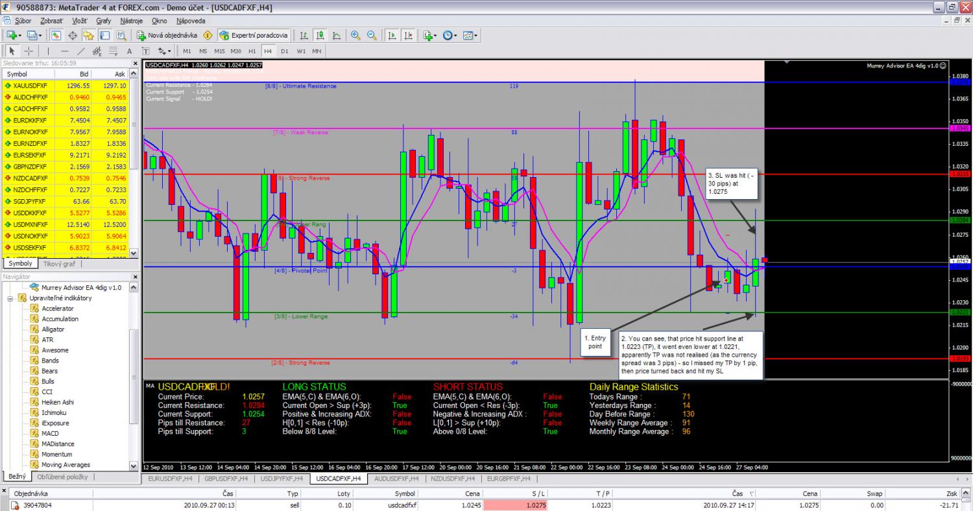Click Navigator scrollbar up arrow
The width and height of the screenshot is (973, 511).
pyautogui.click(x=134, y=287)
